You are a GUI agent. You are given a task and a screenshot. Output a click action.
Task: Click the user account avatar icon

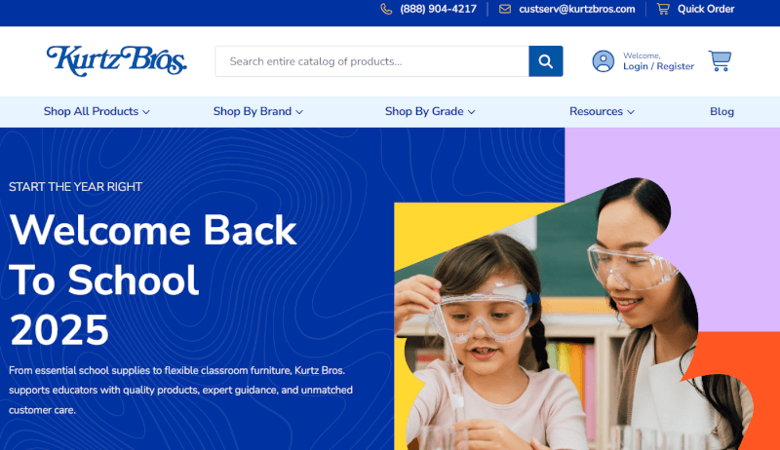[x=604, y=61]
